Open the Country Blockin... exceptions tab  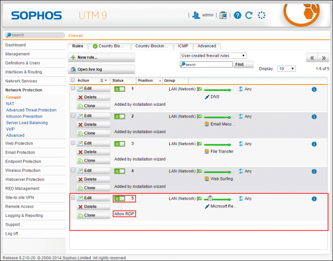coord(152,46)
